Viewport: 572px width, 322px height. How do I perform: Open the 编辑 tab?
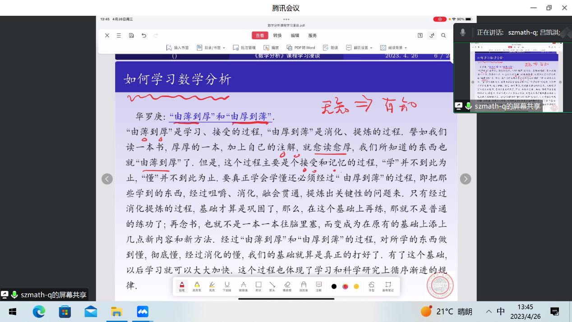tap(295, 35)
